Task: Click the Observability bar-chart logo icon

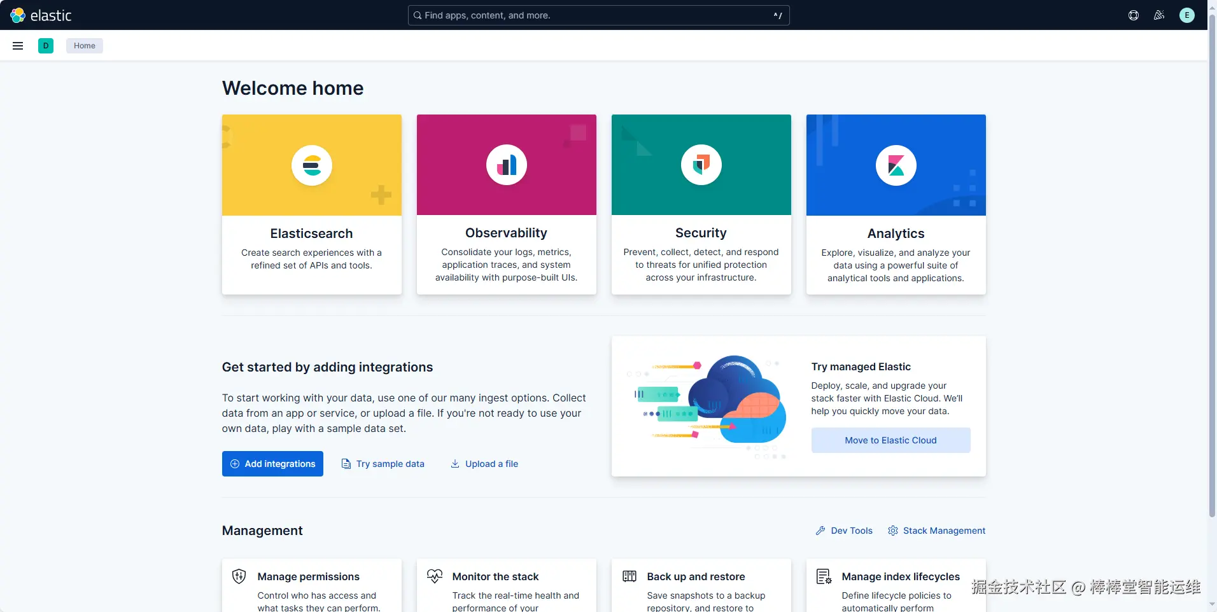Action: pos(507,165)
